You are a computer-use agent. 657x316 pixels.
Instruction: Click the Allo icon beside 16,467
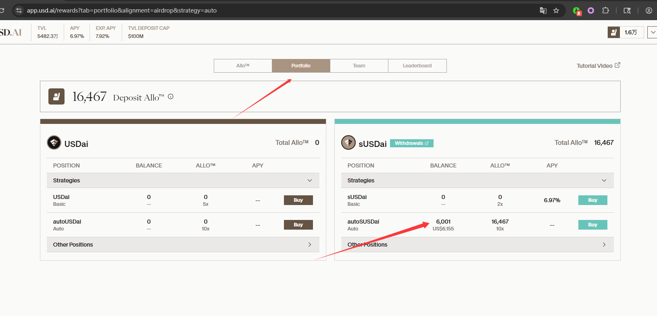click(56, 96)
